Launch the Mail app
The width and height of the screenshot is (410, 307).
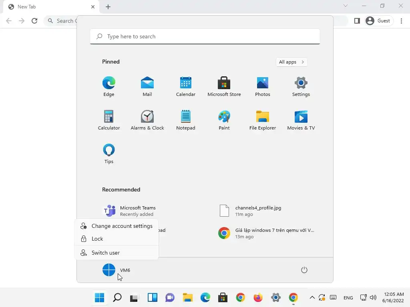point(147,86)
